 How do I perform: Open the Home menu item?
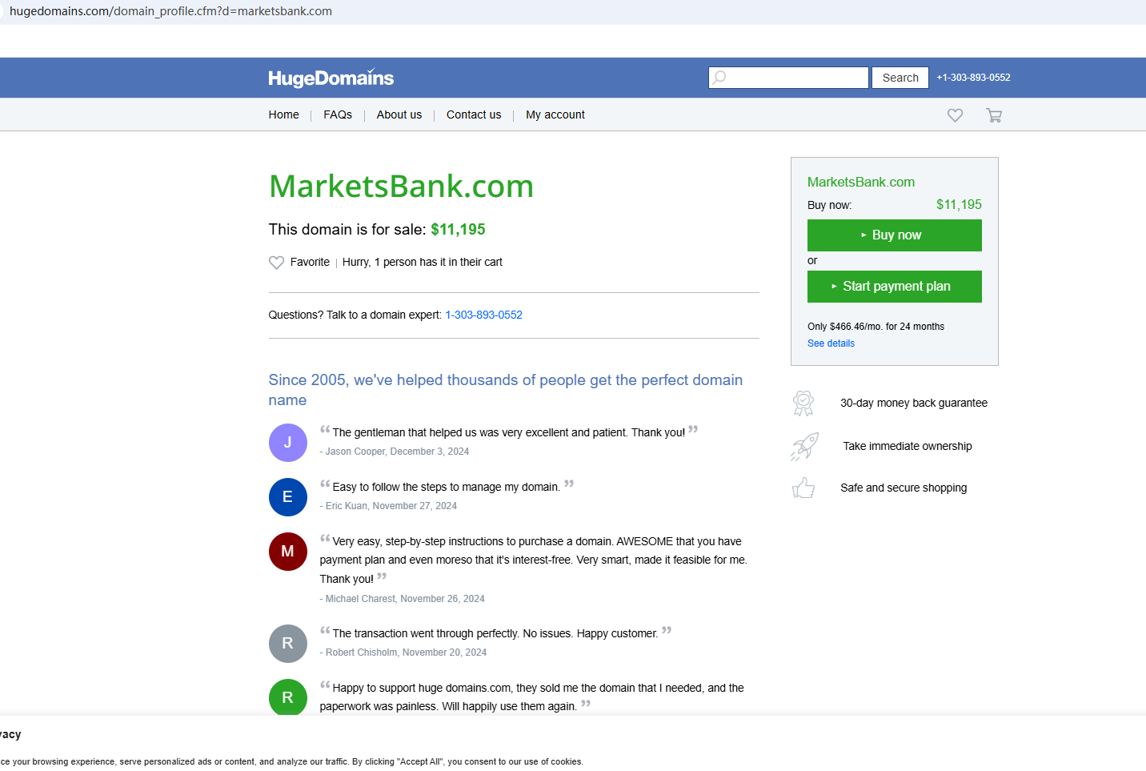point(283,114)
